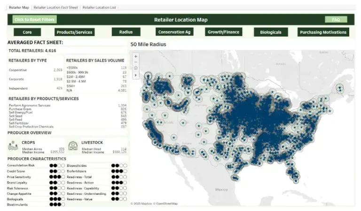Select the $2.5M - 4.9M sales volume row
Screen dimensions: 361x211
point(96,81)
